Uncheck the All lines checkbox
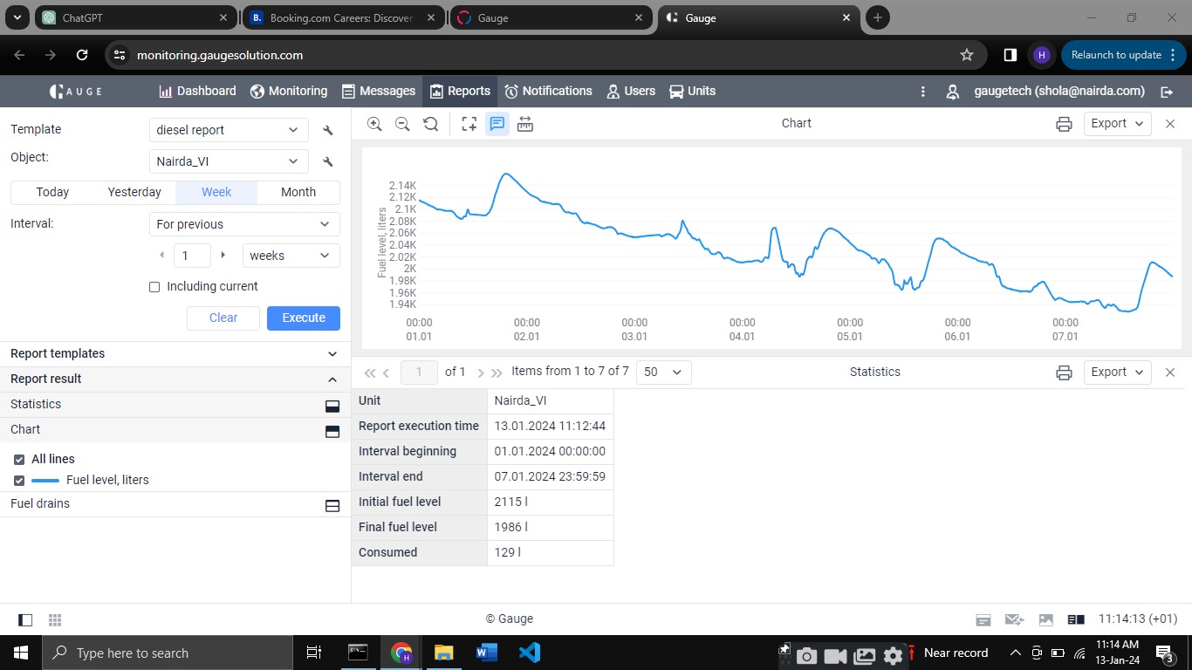This screenshot has height=670, width=1192. [19, 460]
